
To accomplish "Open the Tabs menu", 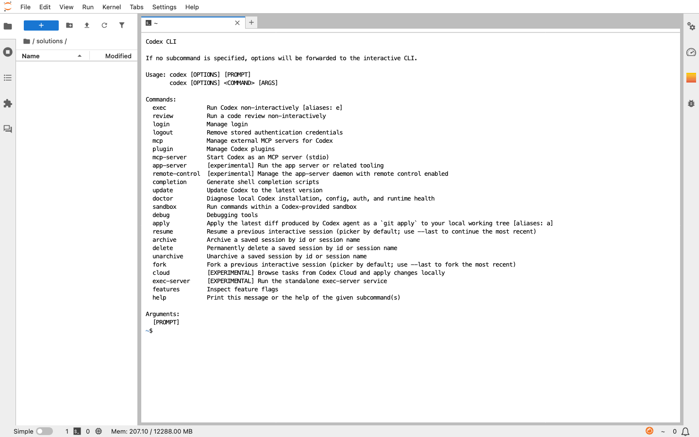I will pyautogui.click(x=137, y=7).
